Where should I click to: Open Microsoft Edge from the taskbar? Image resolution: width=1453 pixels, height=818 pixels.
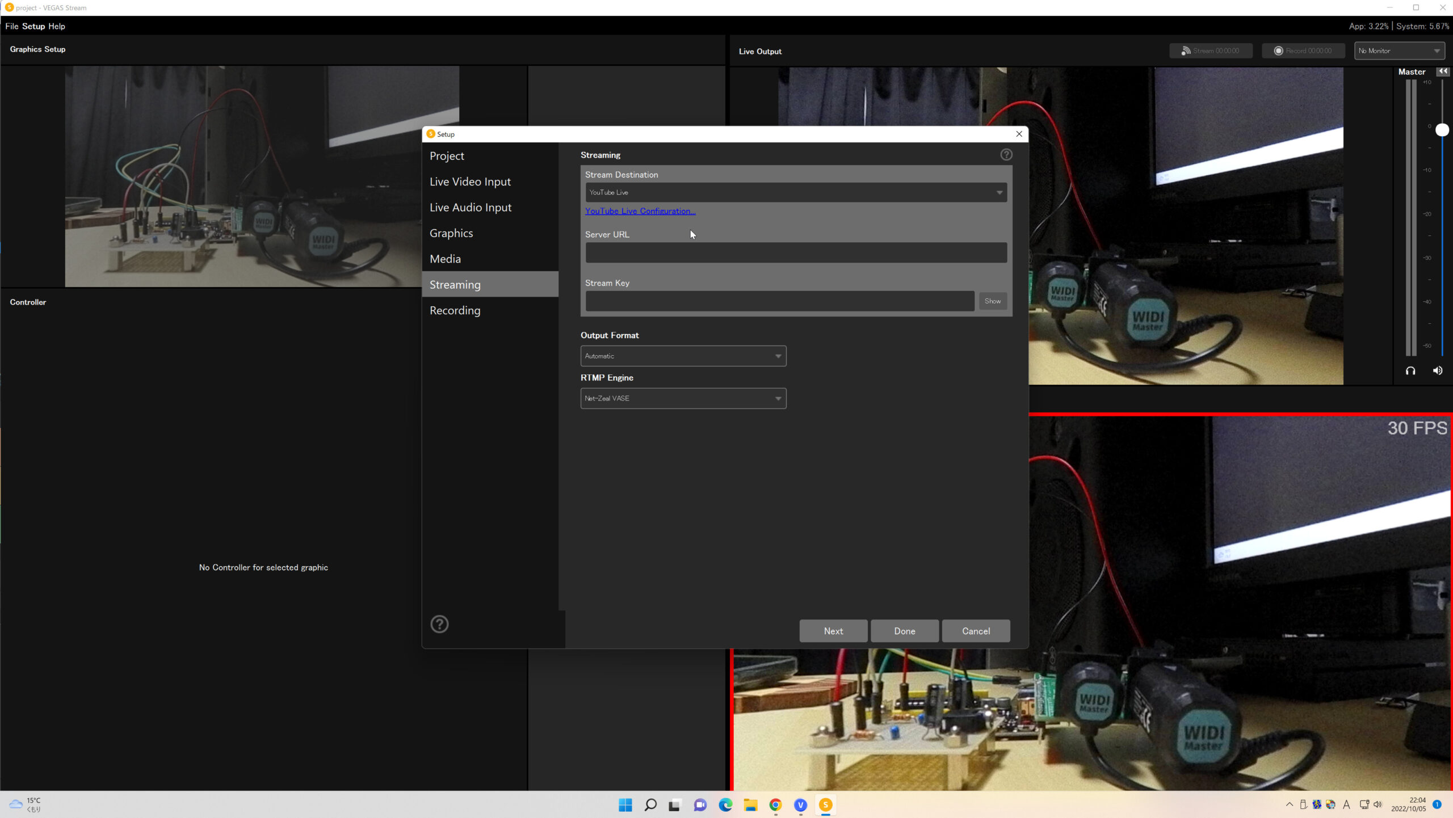tap(725, 805)
